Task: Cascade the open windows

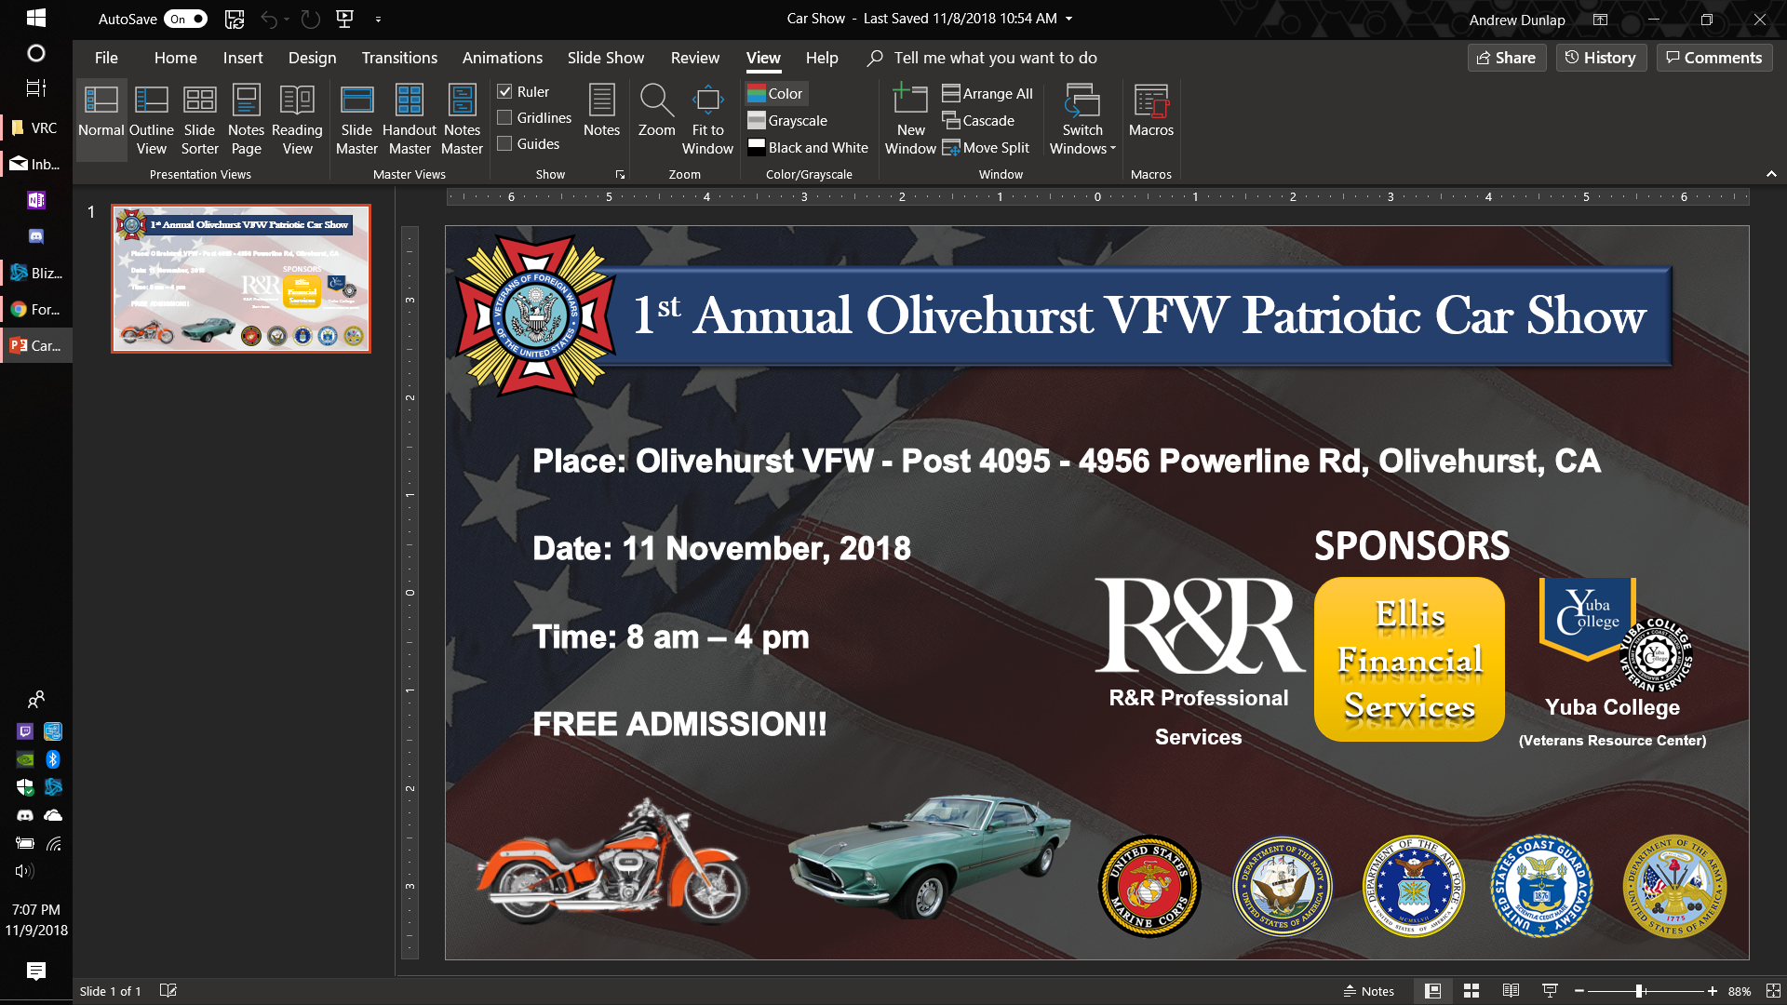Action: click(978, 120)
